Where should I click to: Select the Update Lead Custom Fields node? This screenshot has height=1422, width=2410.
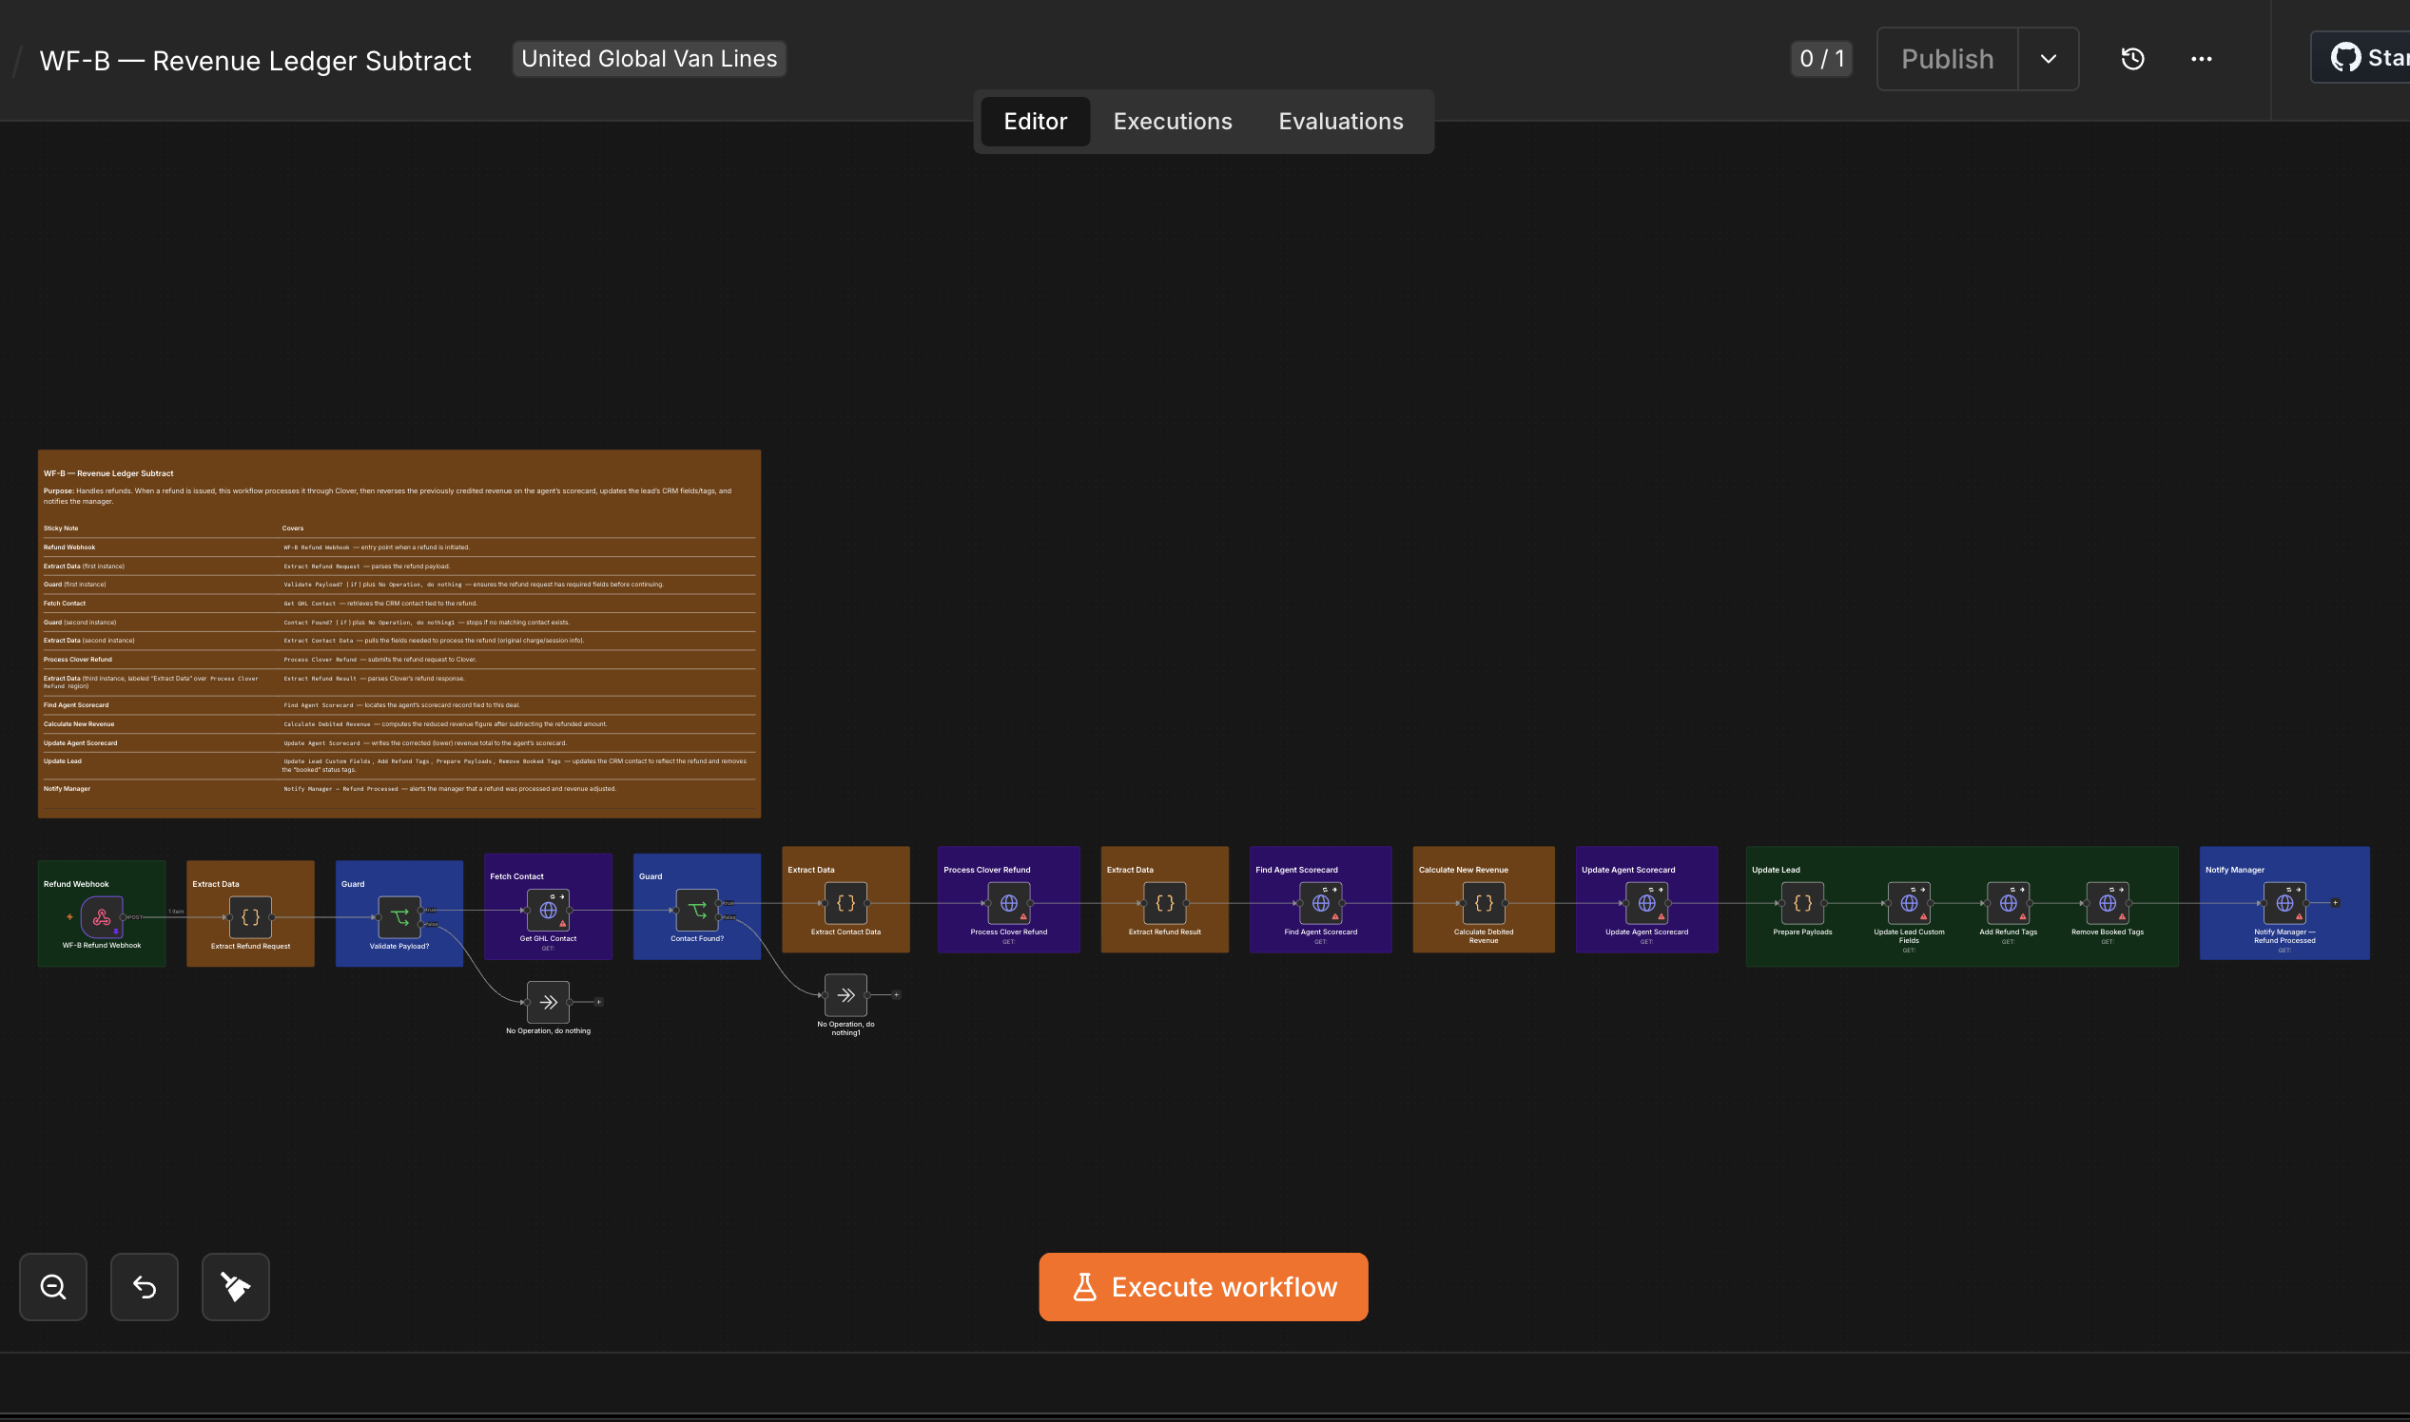(1909, 903)
